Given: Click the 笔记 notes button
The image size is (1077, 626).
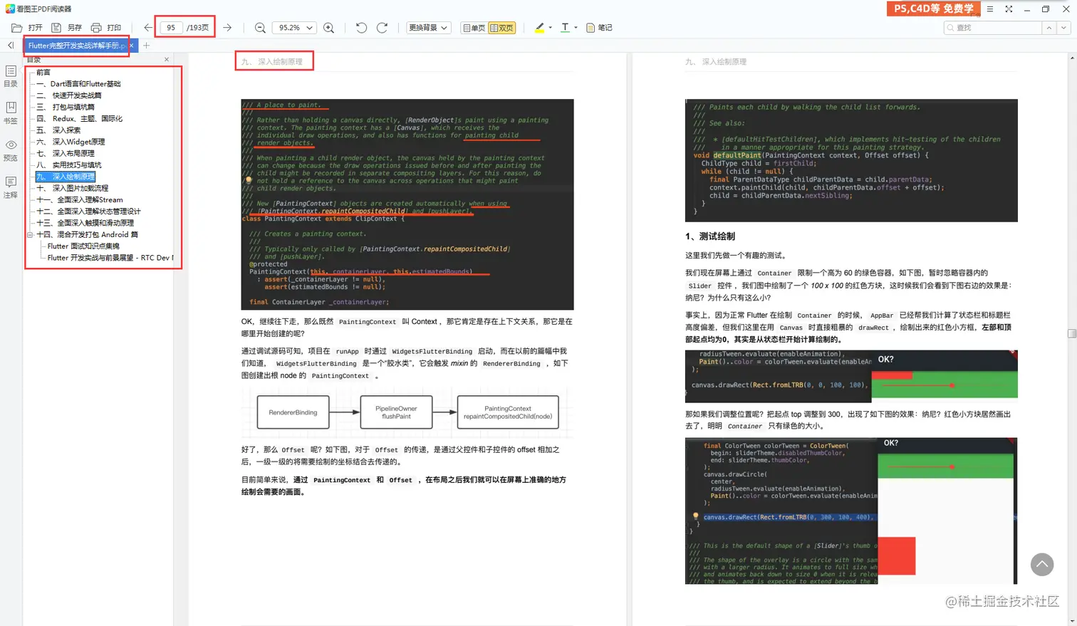Looking at the screenshot, I should (599, 28).
